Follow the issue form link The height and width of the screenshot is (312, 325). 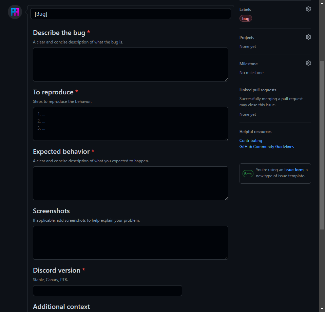click(x=294, y=170)
